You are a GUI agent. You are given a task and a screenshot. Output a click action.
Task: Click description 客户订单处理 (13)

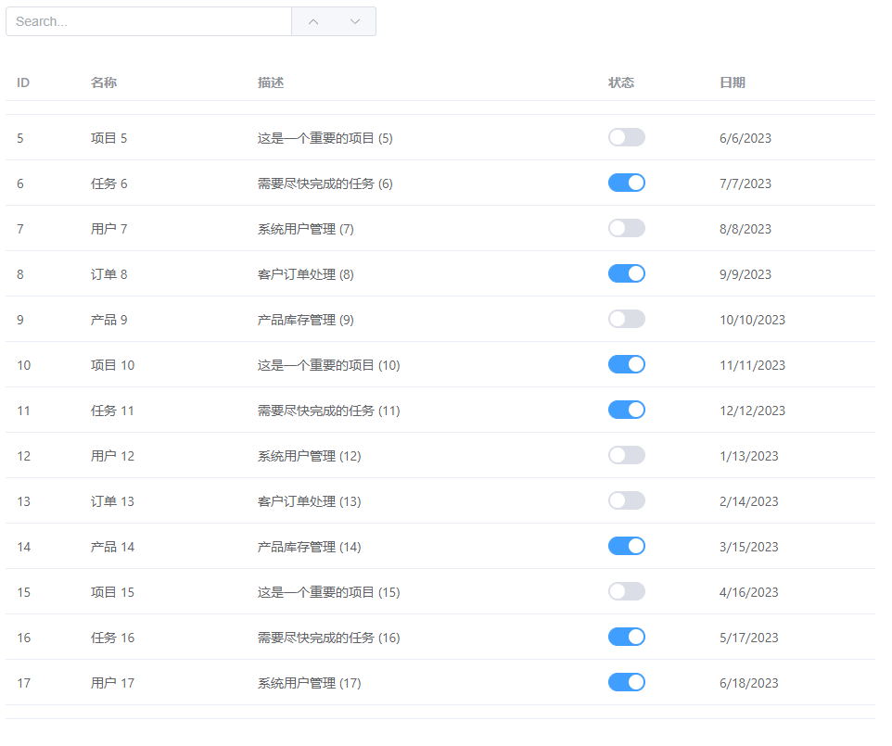pos(310,501)
